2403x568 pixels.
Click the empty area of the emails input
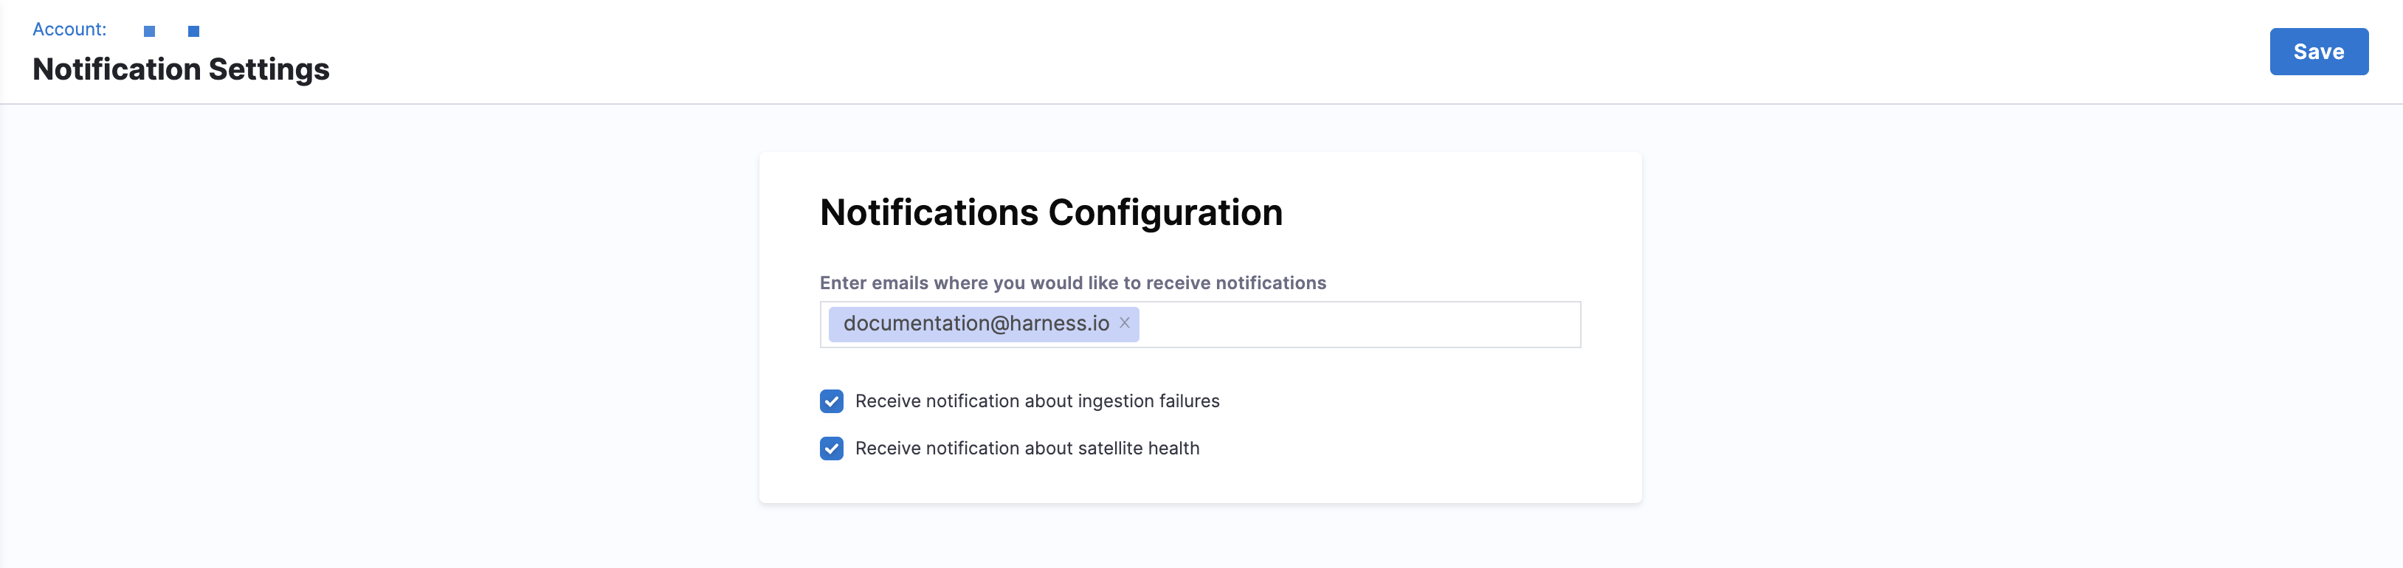coord(1357,325)
